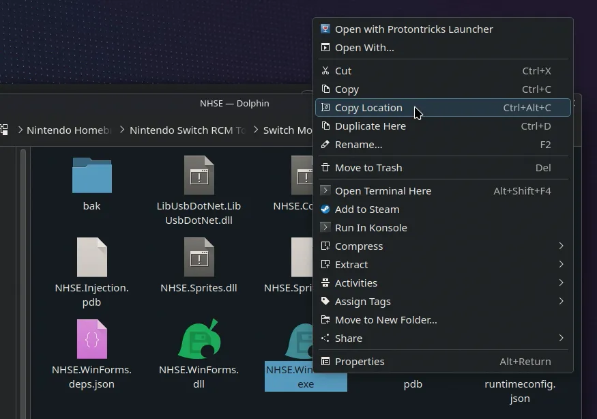
Task: Click the chevron before Nintendo Homebrew breadcrumb
Action: [20, 130]
